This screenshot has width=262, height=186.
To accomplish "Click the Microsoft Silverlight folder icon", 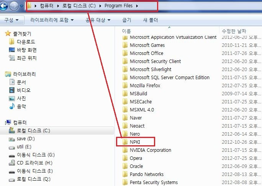I will pos(125,69).
